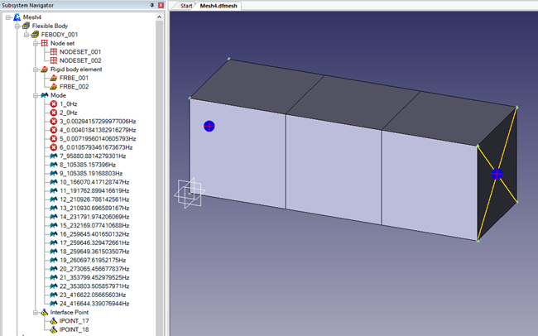Click the IPOINT_17 interface point icon
The height and width of the screenshot is (336, 538).
click(53, 320)
